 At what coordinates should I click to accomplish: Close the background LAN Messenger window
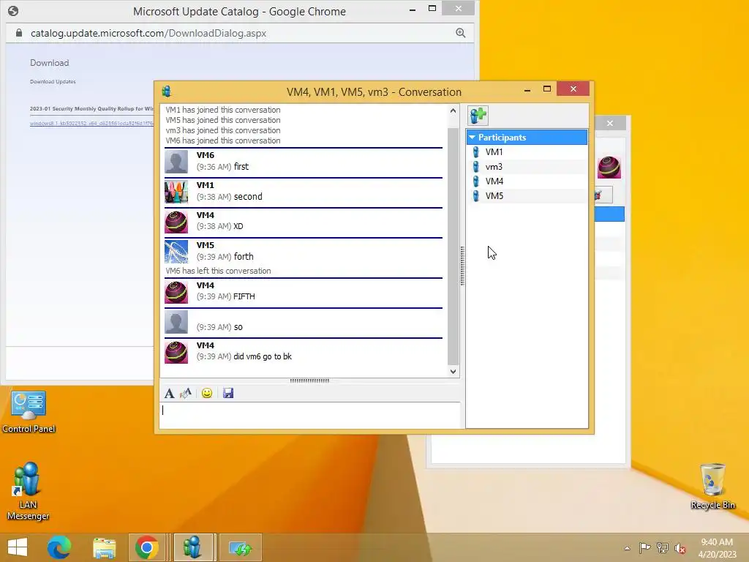click(610, 123)
